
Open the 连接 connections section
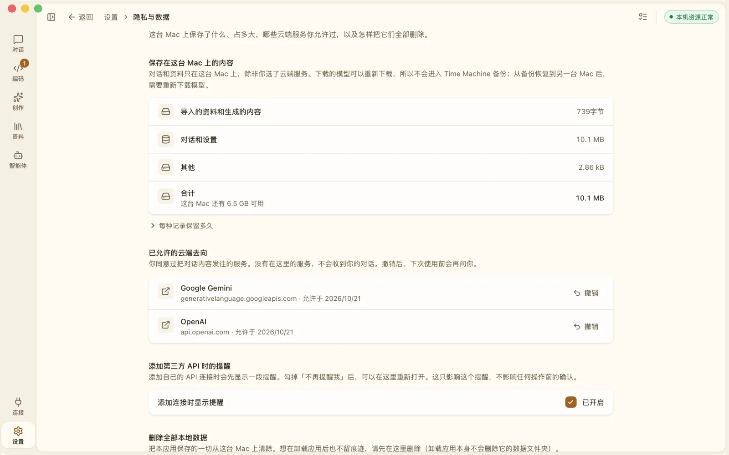click(18, 406)
